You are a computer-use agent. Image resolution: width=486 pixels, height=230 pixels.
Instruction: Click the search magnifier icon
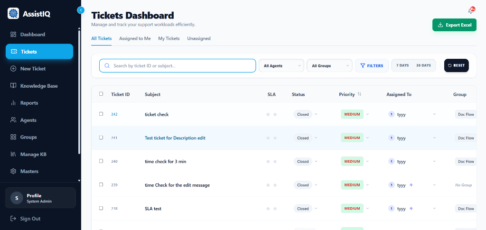click(x=107, y=65)
